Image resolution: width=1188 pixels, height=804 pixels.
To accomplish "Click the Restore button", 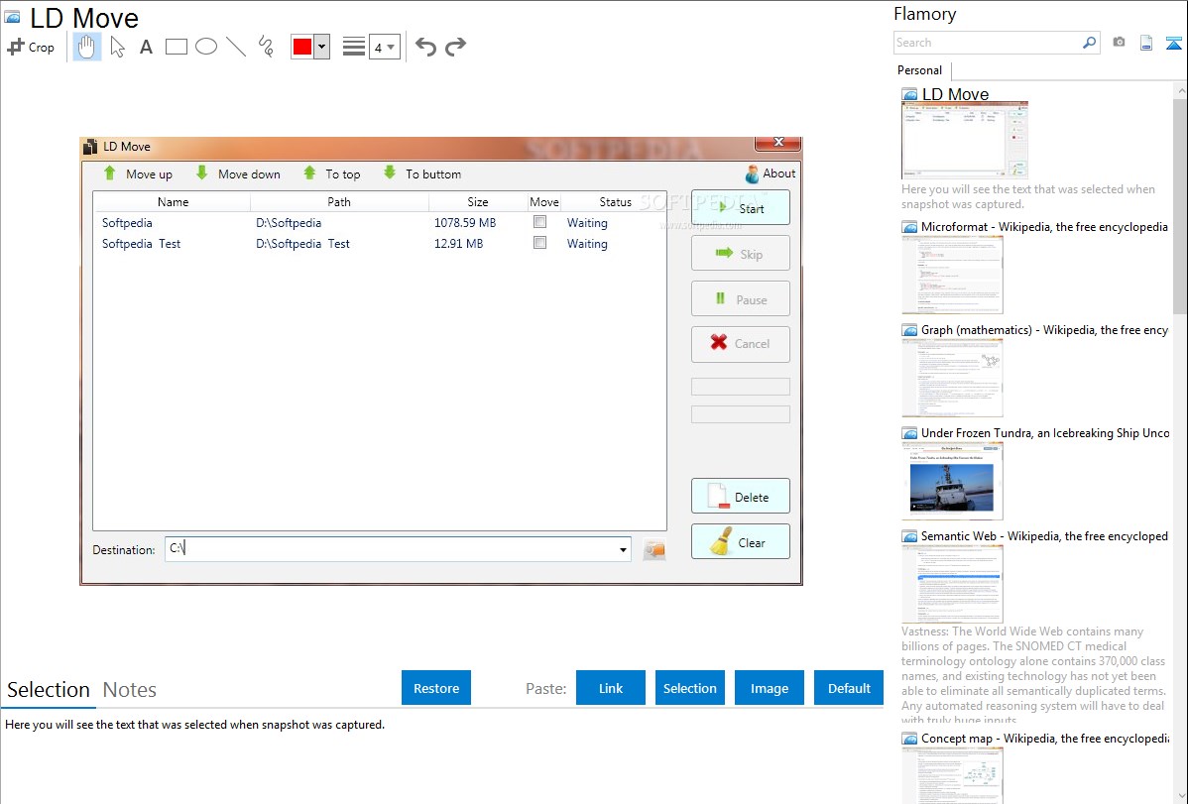I will click(436, 687).
